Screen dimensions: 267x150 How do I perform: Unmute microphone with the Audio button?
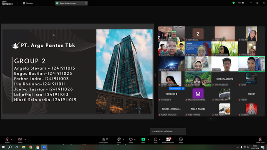(x=7, y=140)
